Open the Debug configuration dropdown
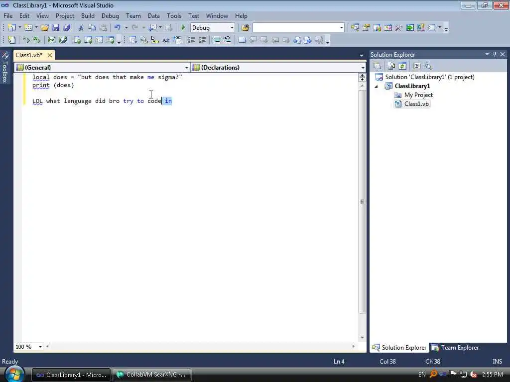This screenshot has width=510, height=382. click(232, 28)
